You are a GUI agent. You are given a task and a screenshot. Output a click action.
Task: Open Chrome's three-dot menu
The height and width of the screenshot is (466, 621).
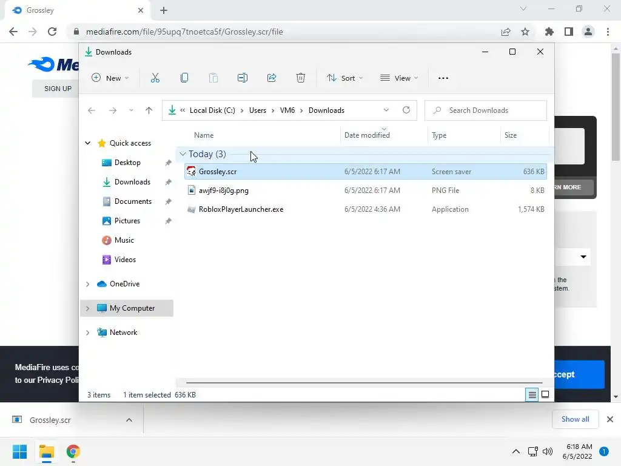point(608,32)
